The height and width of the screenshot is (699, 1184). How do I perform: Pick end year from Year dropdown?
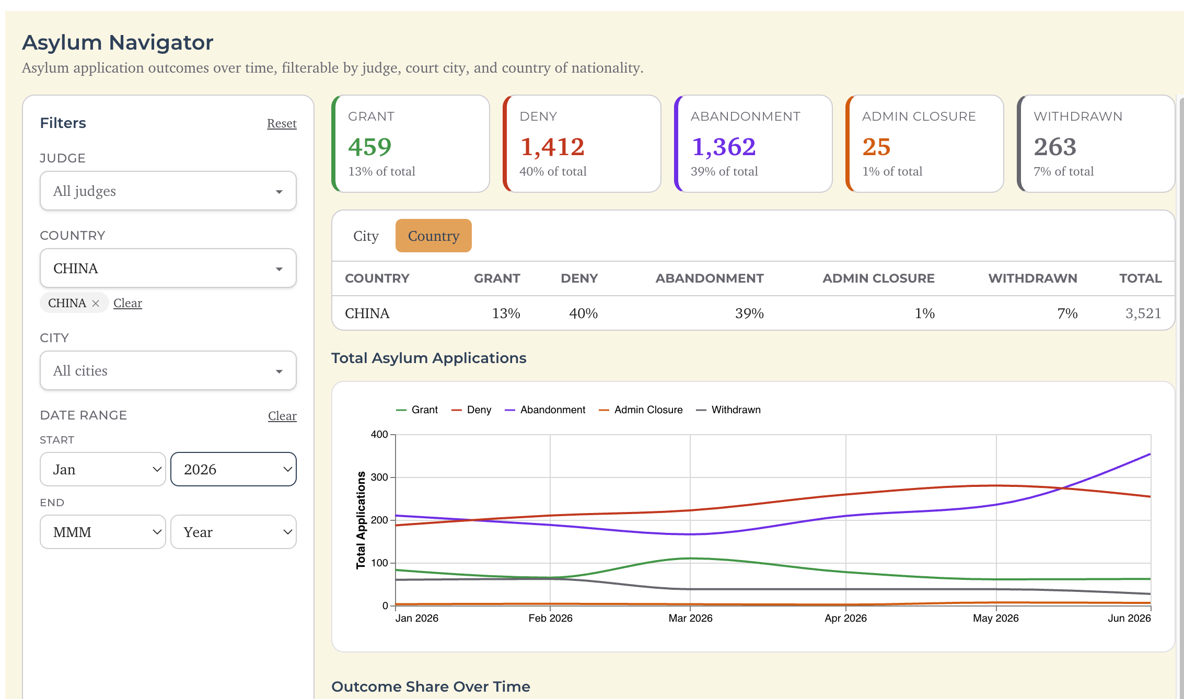click(x=234, y=532)
